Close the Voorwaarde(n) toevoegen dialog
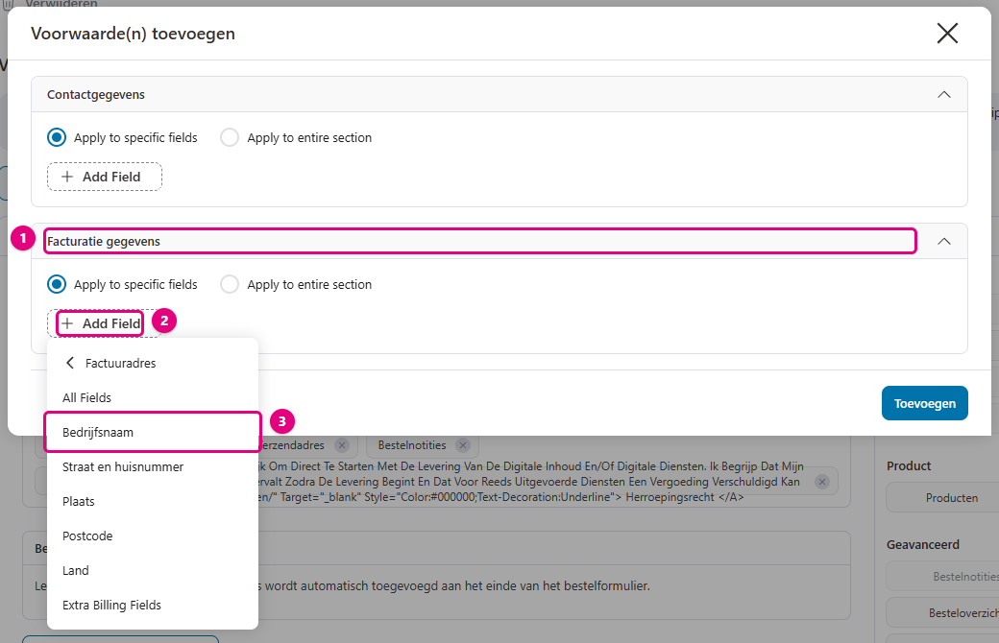The width and height of the screenshot is (999, 643). 947,33
